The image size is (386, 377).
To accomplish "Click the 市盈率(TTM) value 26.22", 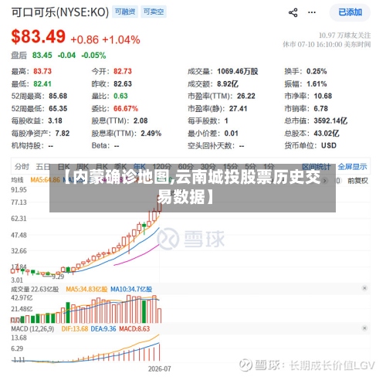I will point(246,96).
